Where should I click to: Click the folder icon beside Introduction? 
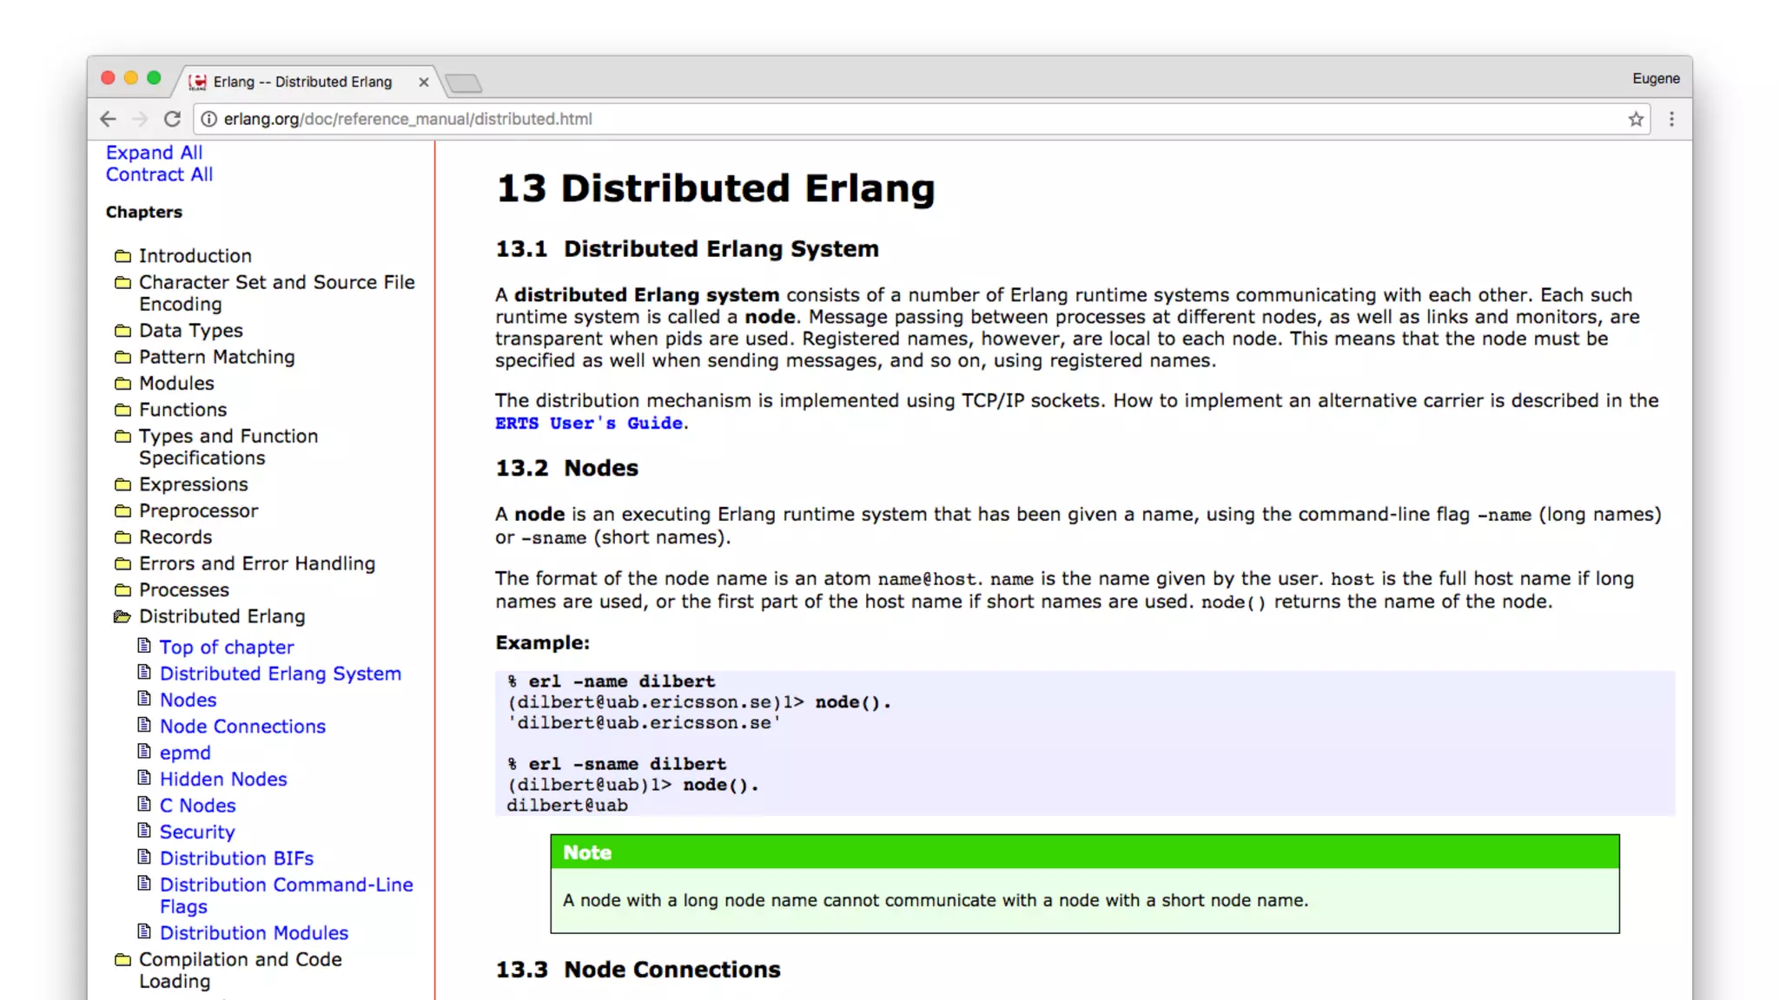[122, 256]
